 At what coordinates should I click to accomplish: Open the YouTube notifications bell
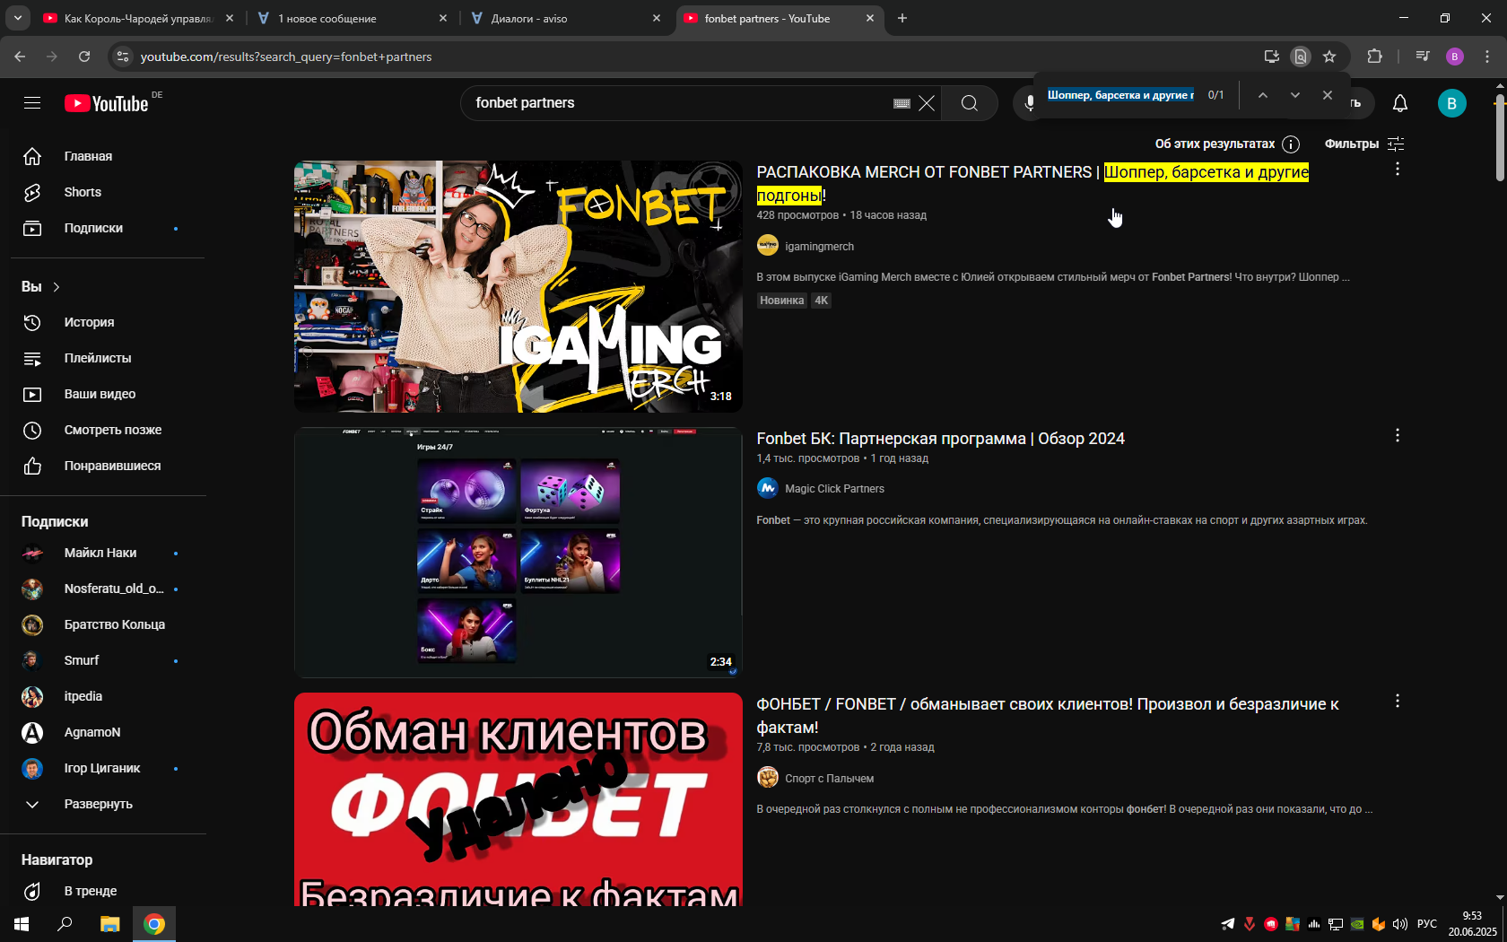tap(1400, 103)
